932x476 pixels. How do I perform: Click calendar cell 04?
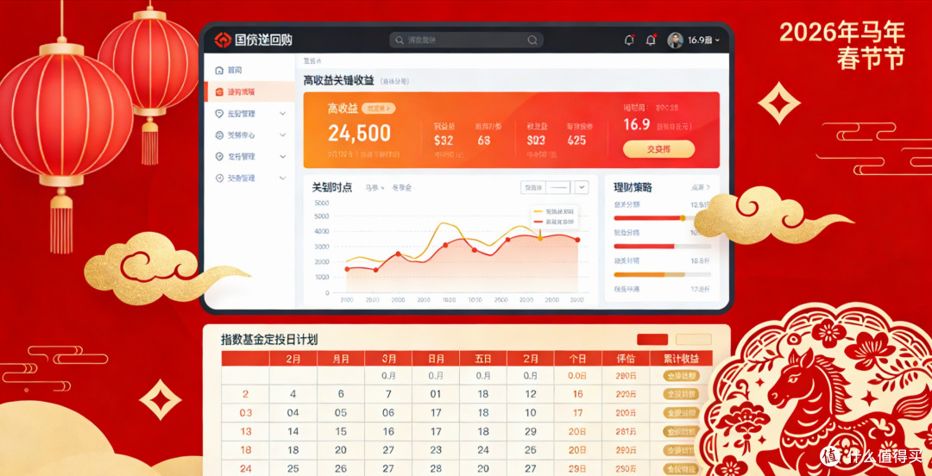click(293, 412)
